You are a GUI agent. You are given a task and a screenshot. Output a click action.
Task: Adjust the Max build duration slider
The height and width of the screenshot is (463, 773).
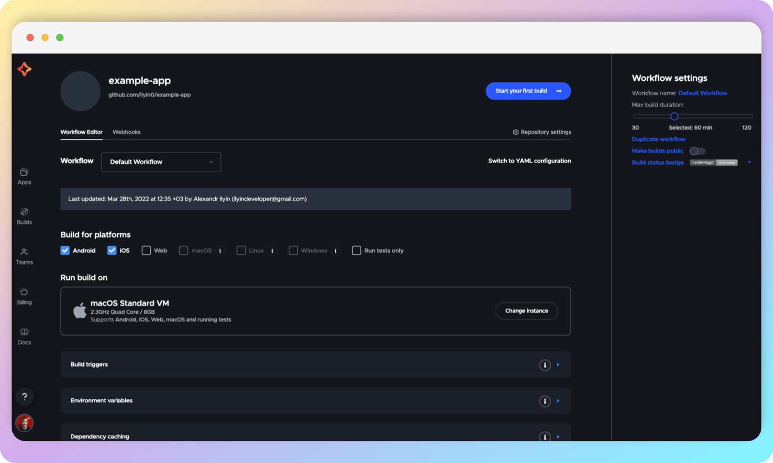(x=674, y=116)
